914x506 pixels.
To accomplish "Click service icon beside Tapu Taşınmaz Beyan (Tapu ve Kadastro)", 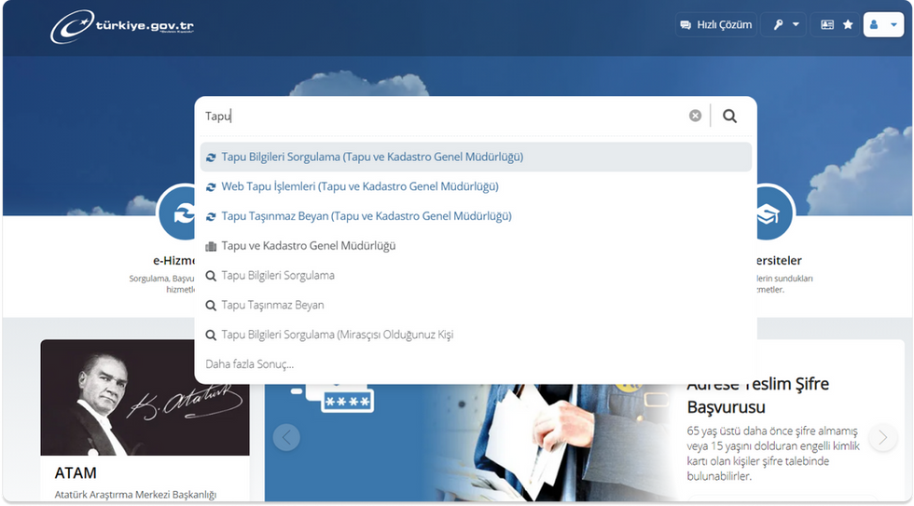I will tap(211, 216).
